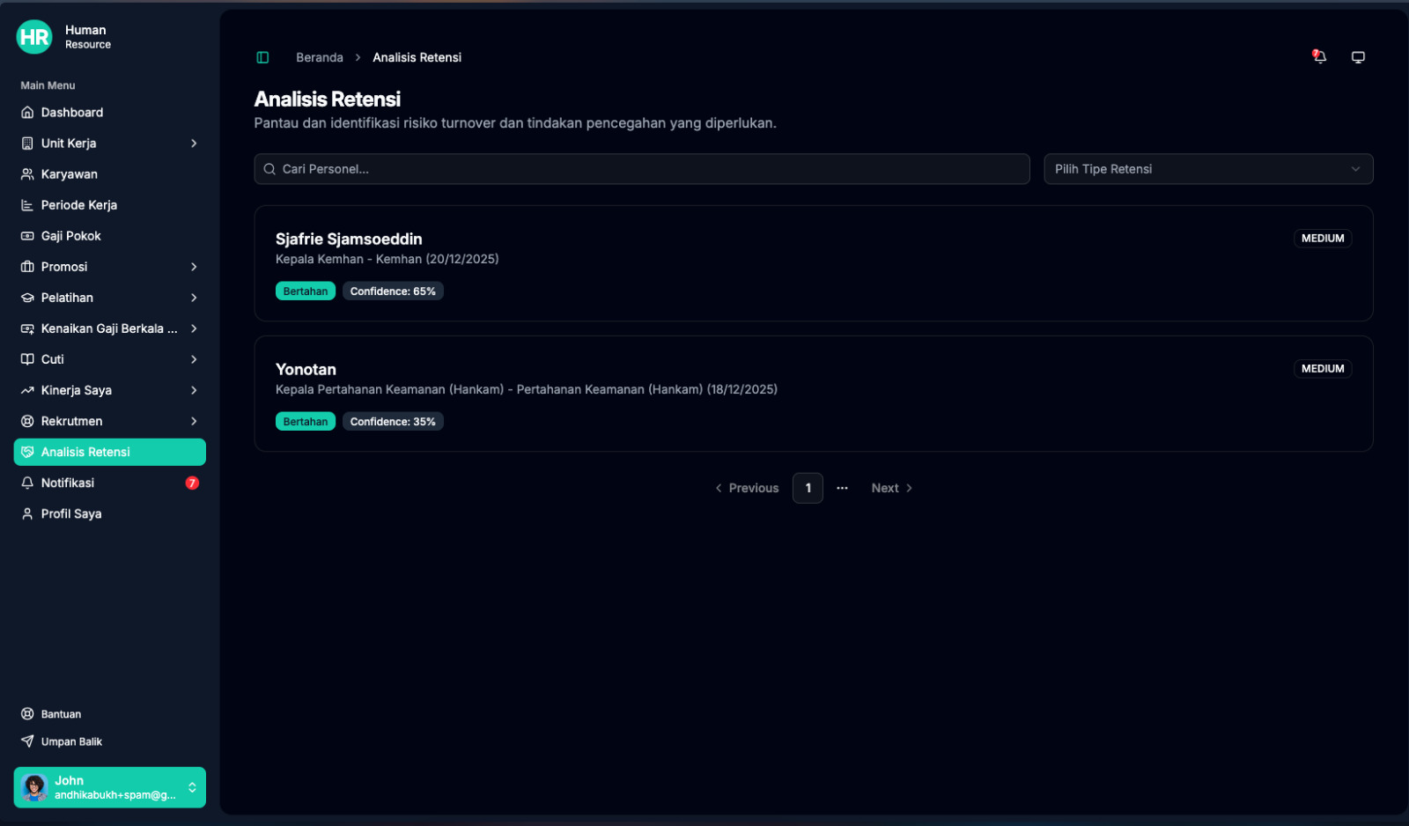Open the Karyawan menu item
Screen dimensions: 1409x826
click(69, 174)
